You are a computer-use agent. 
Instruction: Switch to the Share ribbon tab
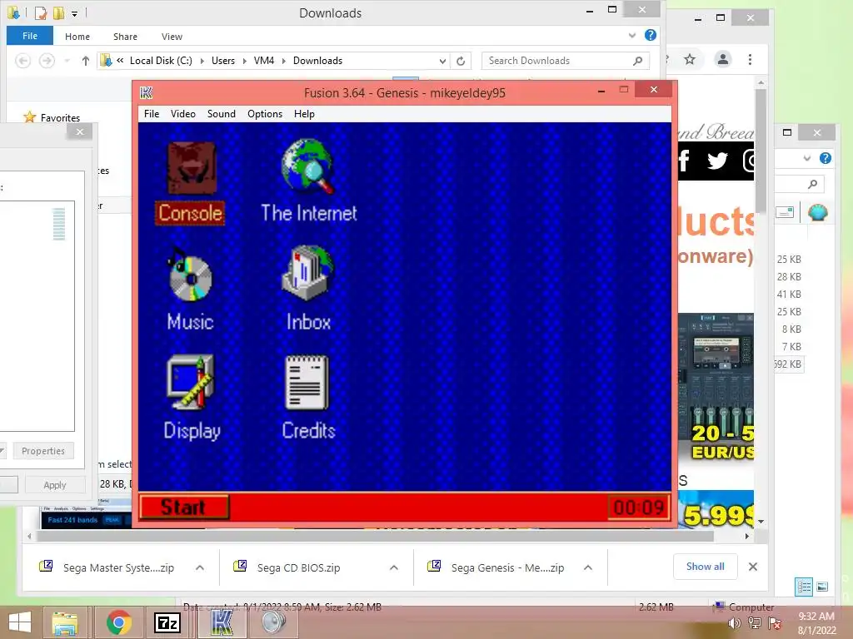[125, 37]
